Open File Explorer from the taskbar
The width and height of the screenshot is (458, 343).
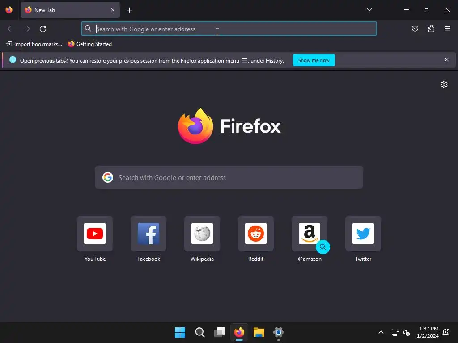[259, 332]
